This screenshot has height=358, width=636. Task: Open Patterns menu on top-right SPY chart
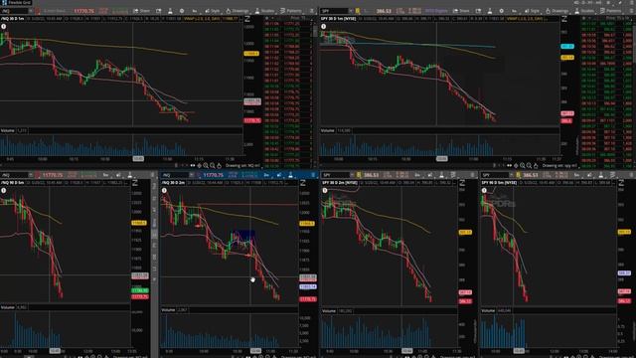(611, 11)
